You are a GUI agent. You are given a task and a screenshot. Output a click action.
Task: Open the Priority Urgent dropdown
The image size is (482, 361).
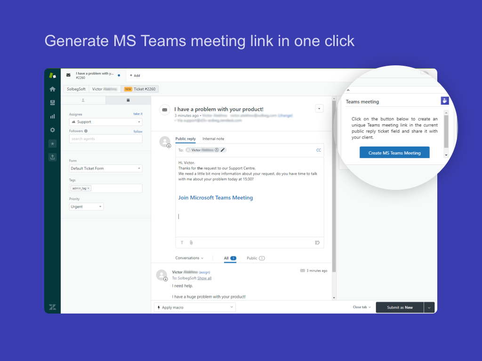tap(86, 207)
